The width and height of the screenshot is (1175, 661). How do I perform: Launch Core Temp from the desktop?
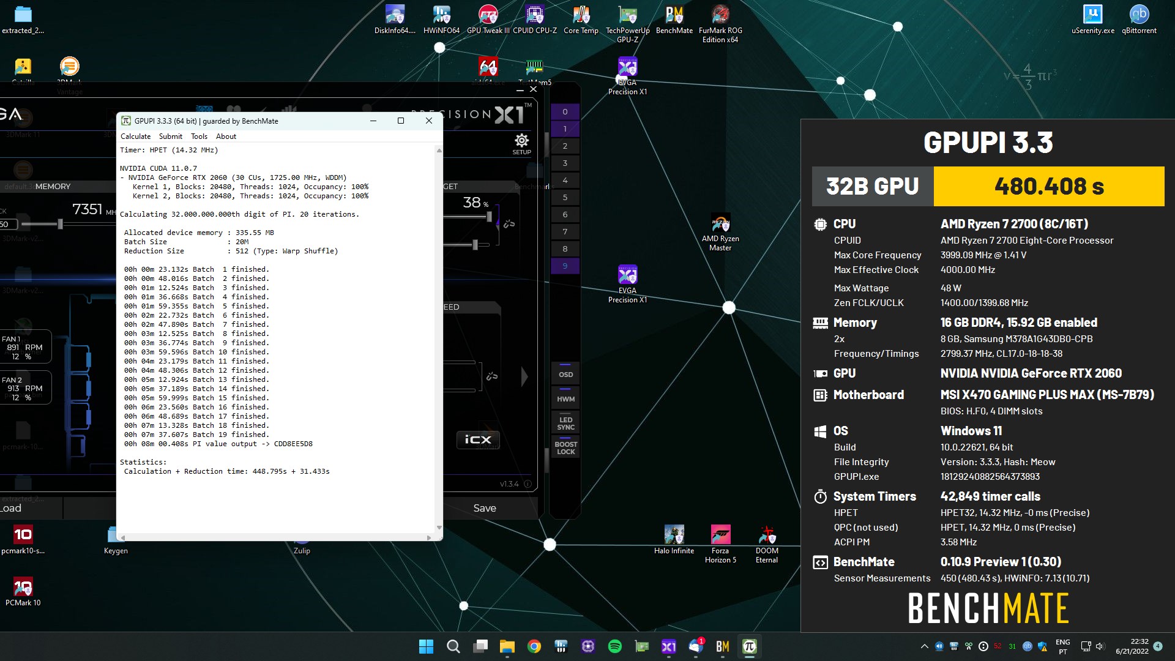pyautogui.click(x=581, y=19)
